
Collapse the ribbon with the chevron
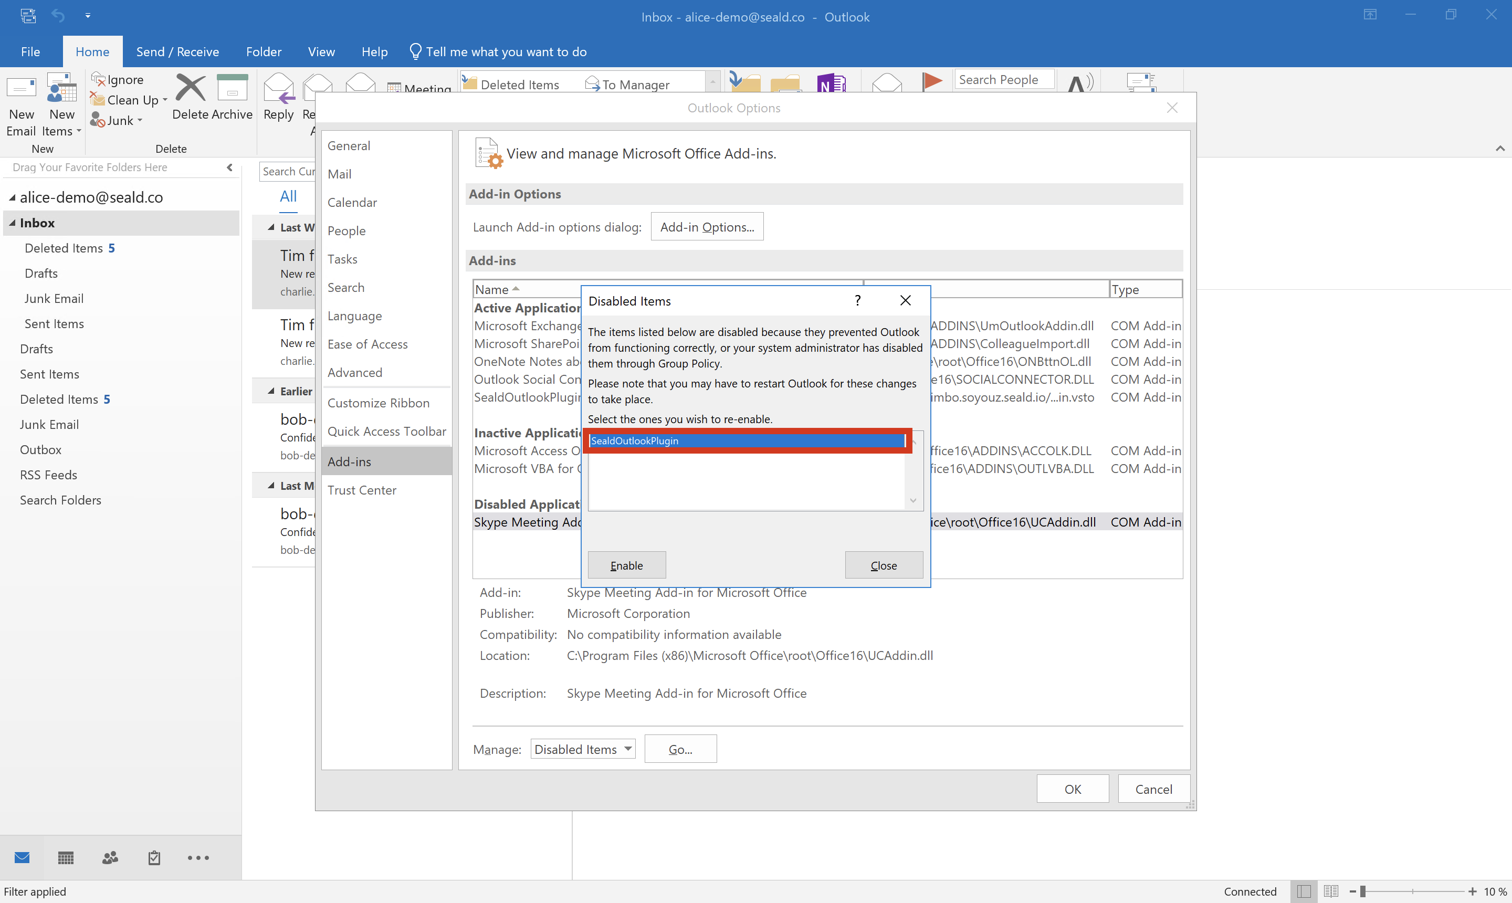point(1500,149)
